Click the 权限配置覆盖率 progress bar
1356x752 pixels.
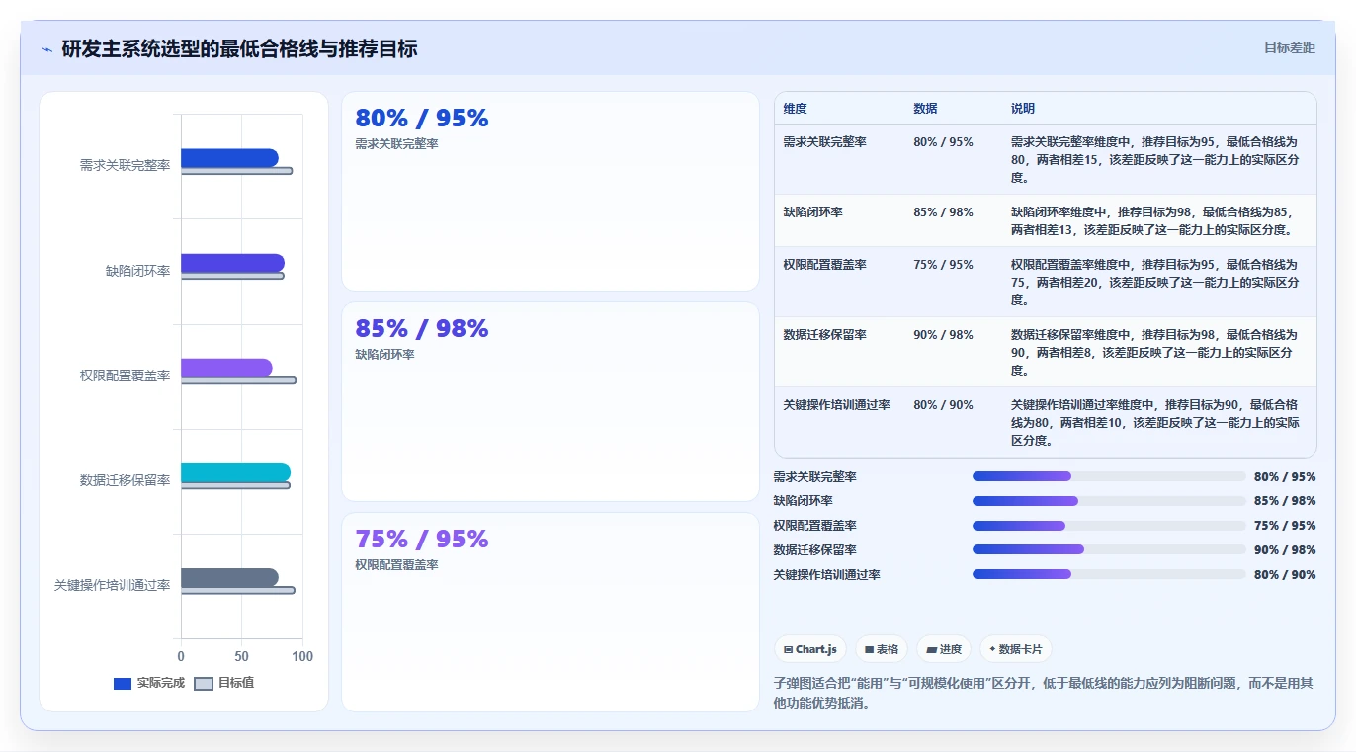tap(1109, 526)
